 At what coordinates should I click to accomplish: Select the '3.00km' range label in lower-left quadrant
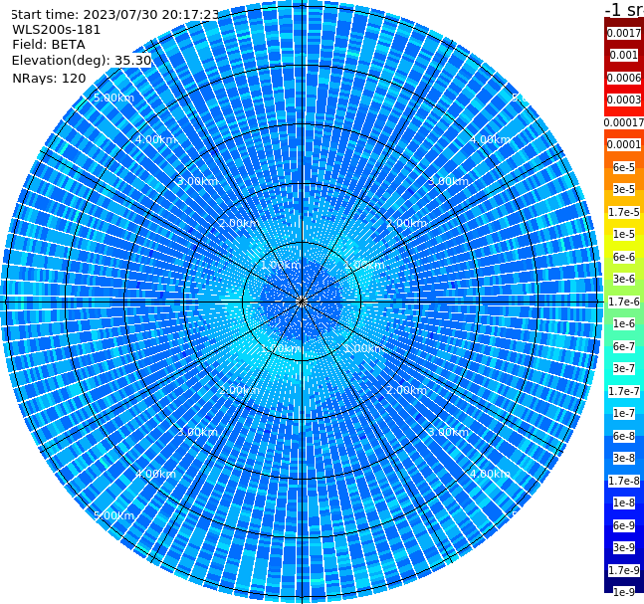coord(197,433)
